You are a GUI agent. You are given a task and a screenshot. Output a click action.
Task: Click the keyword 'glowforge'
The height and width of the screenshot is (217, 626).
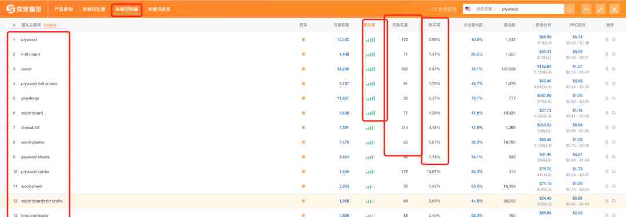pyautogui.click(x=30, y=98)
